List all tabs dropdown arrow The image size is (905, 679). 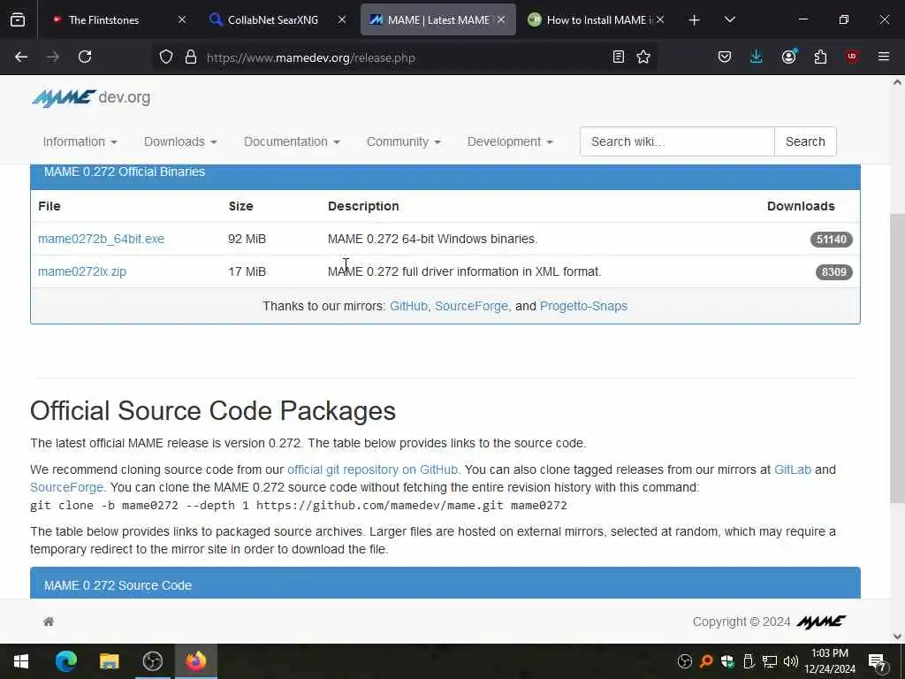(729, 19)
